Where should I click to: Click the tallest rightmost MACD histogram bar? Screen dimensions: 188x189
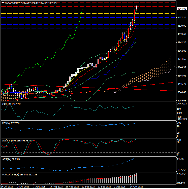coord(136,178)
